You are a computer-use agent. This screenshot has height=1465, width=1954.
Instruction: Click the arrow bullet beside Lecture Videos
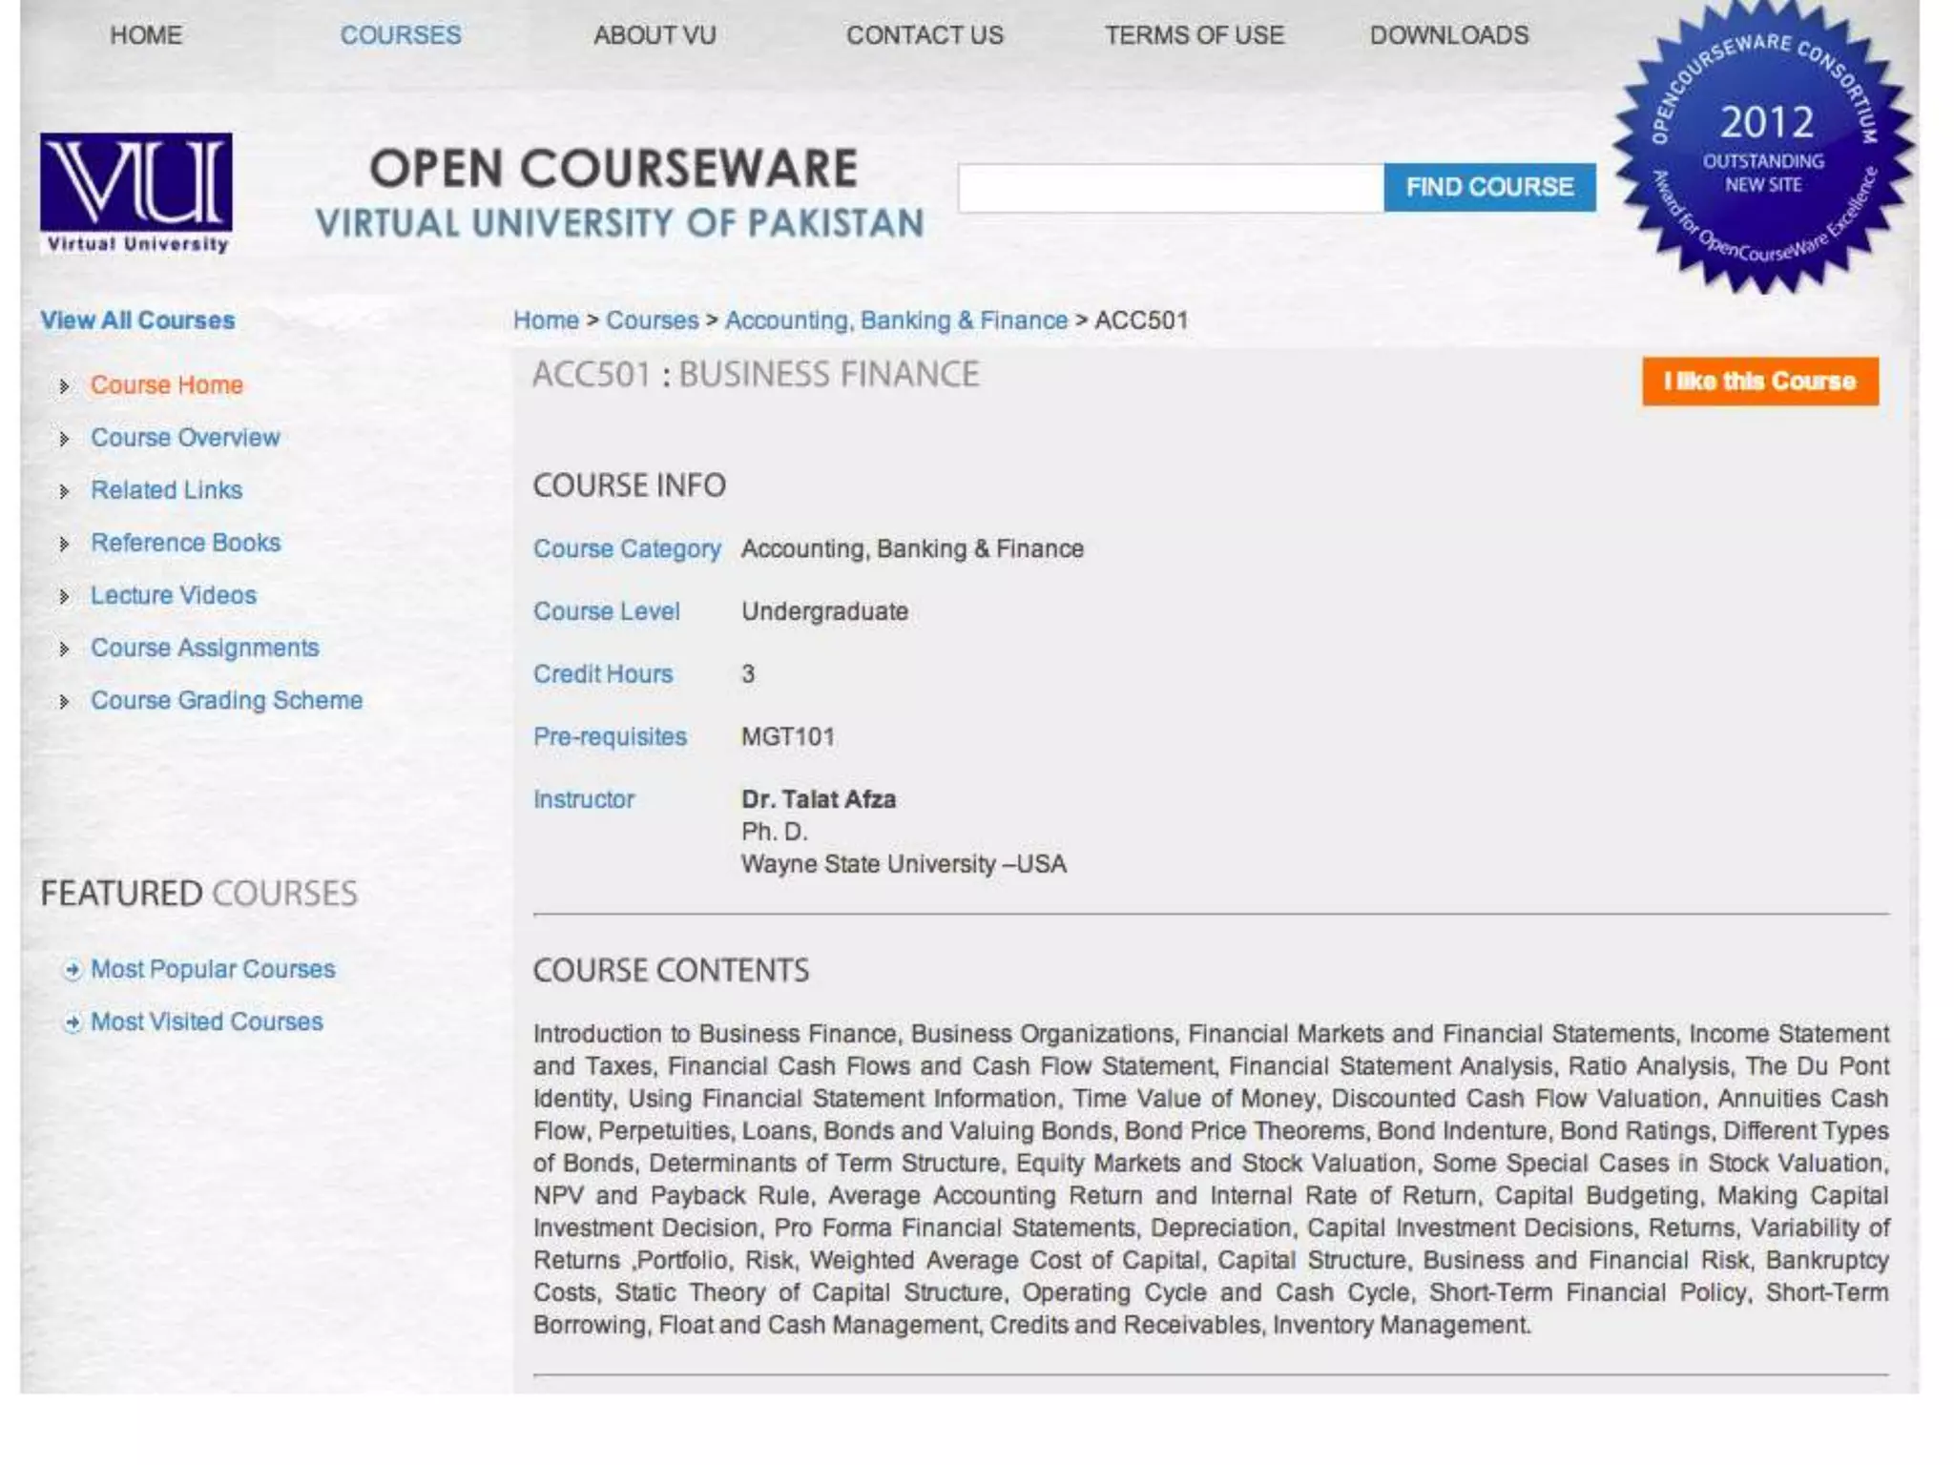(x=64, y=597)
